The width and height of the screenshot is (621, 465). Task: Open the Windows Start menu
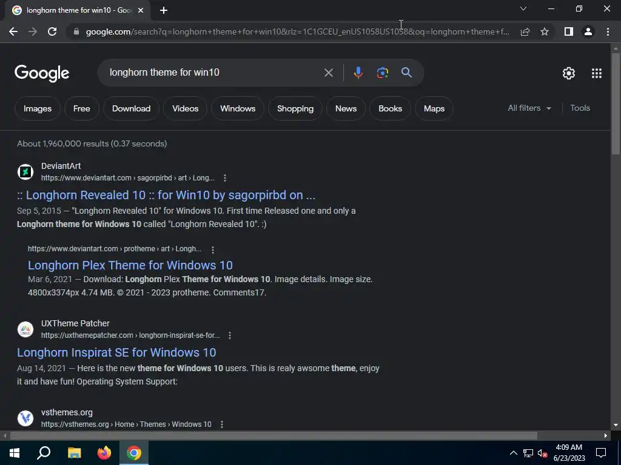tap(15, 453)
